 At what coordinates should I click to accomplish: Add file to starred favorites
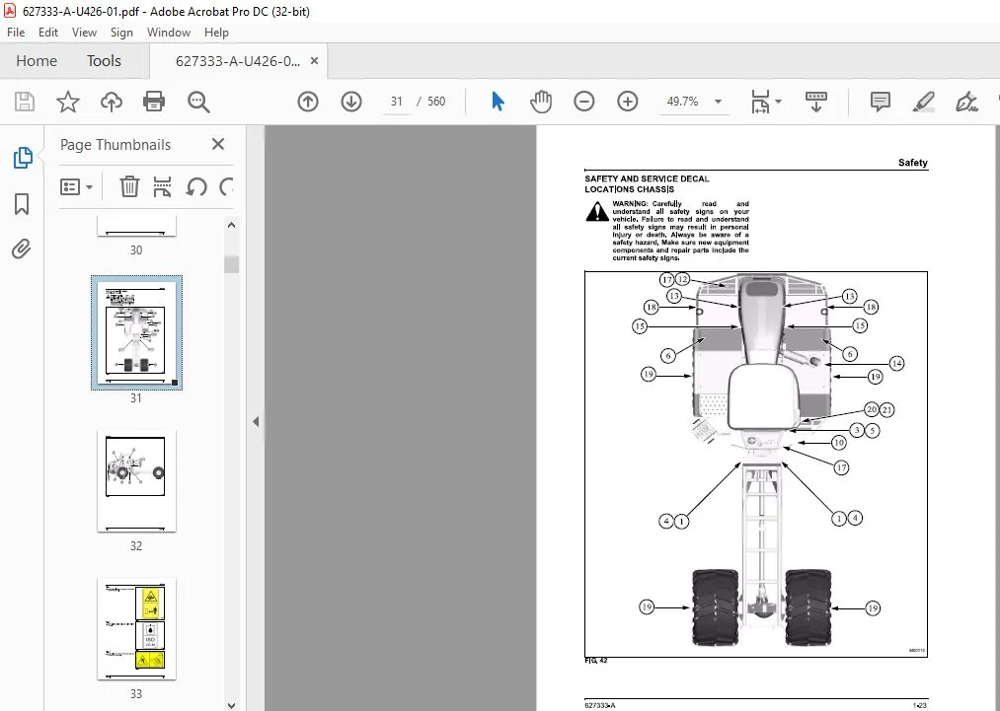(67, 102)
